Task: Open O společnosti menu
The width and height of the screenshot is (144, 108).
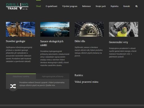Action: click(51, 6)
